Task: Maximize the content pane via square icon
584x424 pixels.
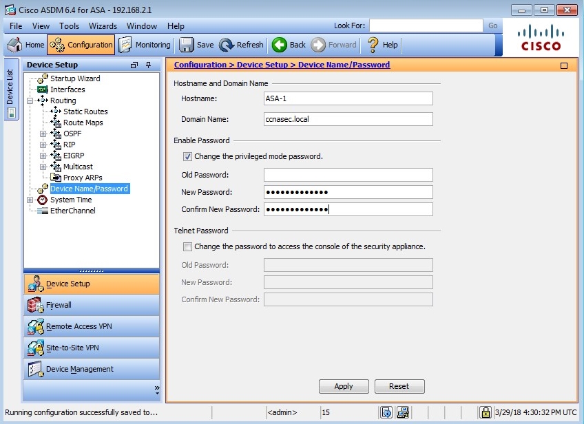Action: (564, 66)
